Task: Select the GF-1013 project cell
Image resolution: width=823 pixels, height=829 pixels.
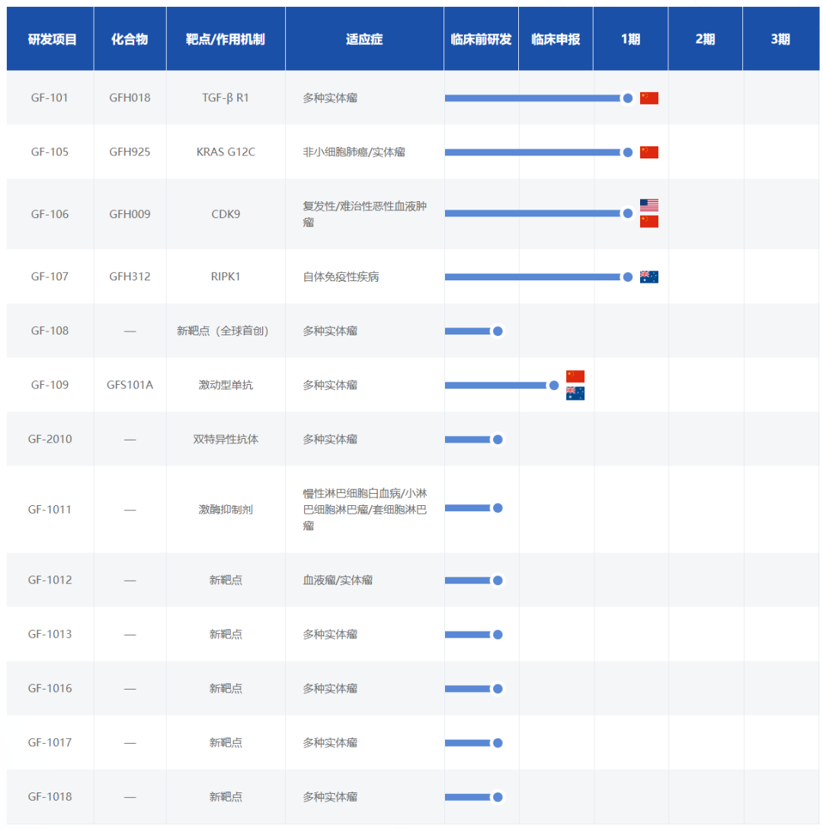Action: [50, 635]
